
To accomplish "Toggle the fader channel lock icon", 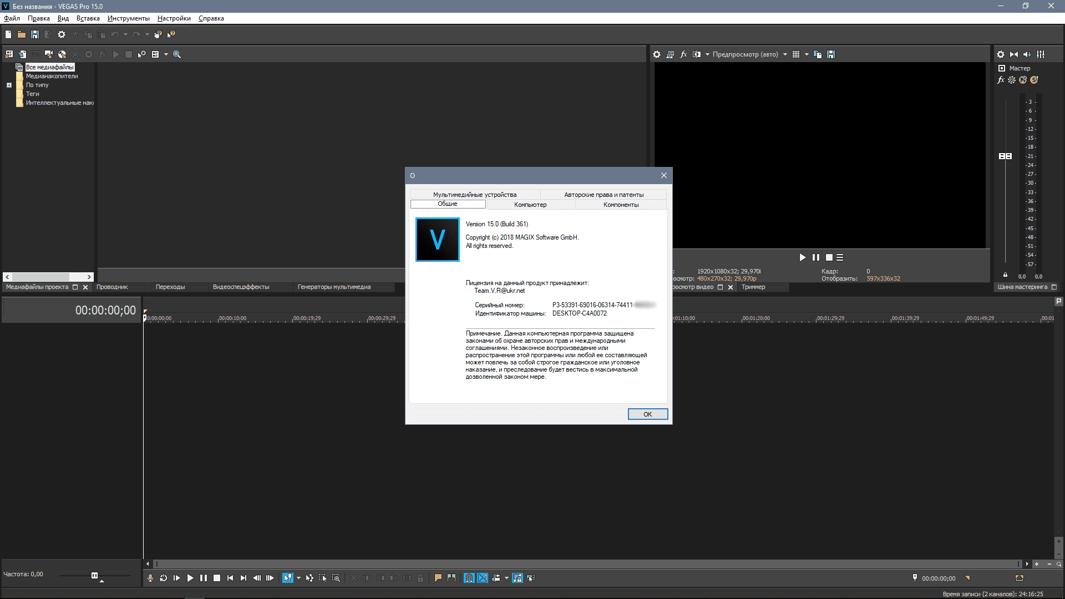I will pyautogui.click(x=1005, y=275).
